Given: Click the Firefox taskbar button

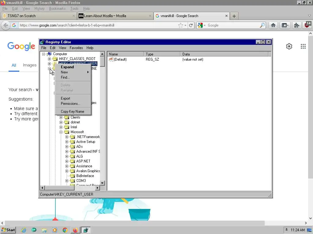Looking at the screenshot, I should 75,230.
